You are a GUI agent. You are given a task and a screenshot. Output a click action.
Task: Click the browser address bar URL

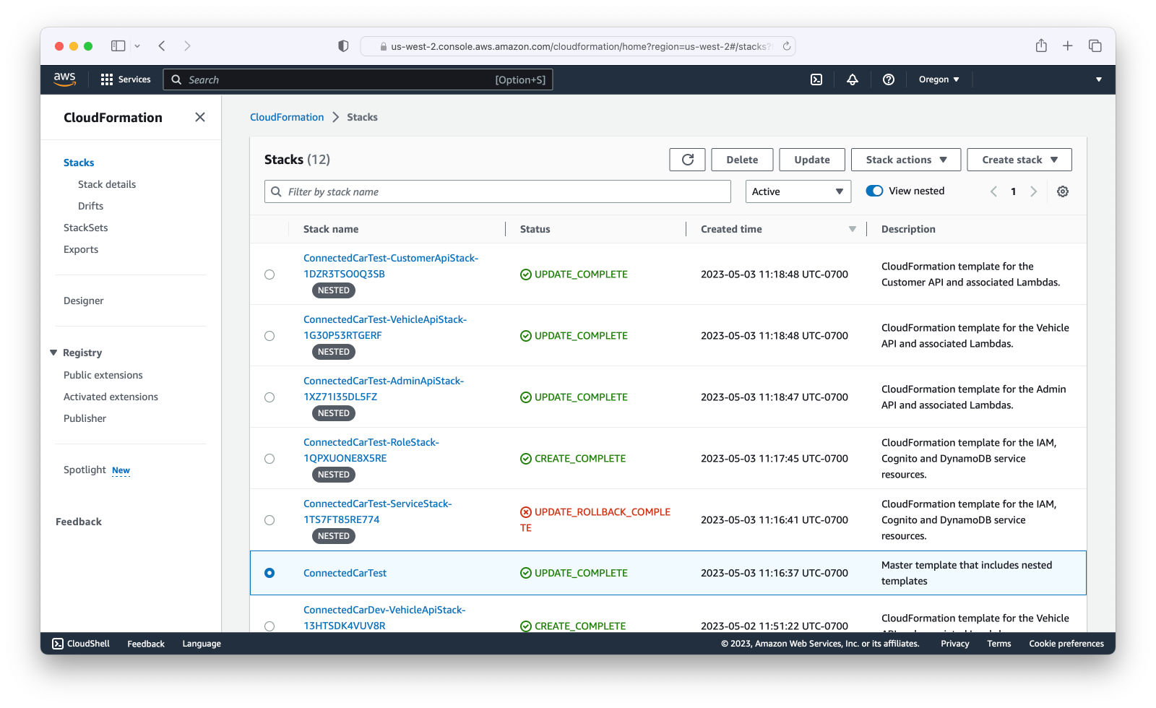point(581,46)
